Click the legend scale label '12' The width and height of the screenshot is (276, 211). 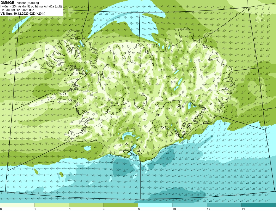tap(209, 209)
